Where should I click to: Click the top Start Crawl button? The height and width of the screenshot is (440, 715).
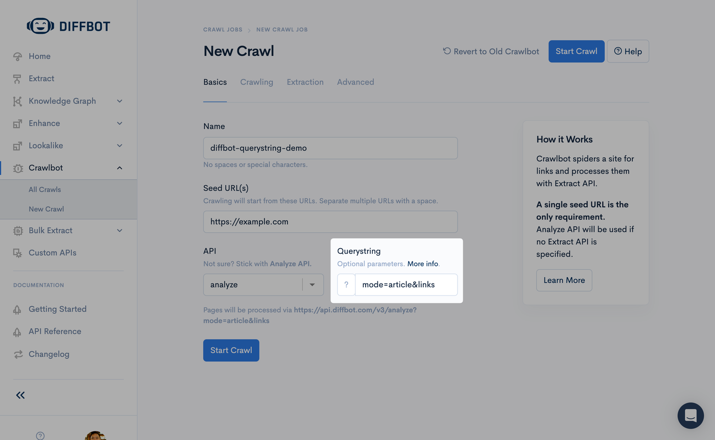pos(576,51)
